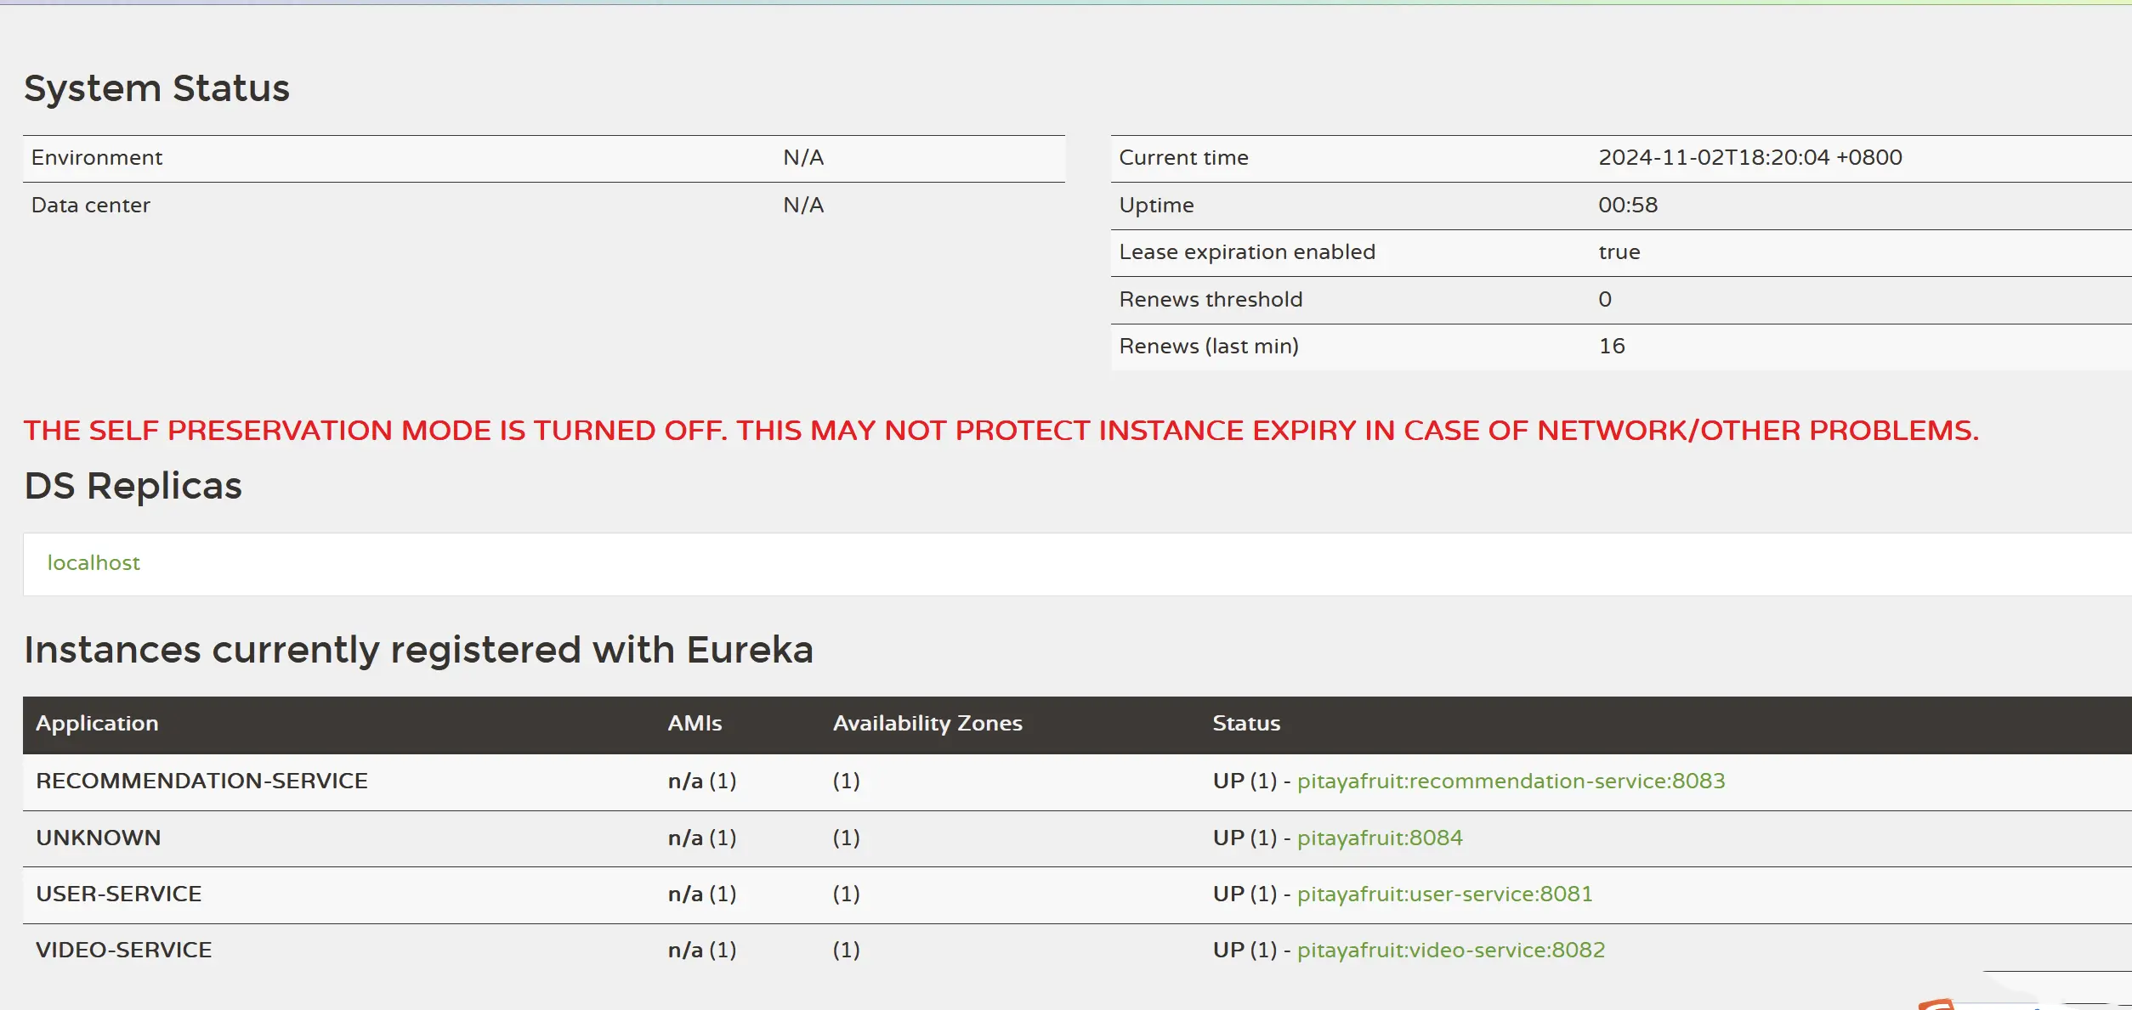Click the Current time value
2132x1010 pixels.
[1749, 158]
